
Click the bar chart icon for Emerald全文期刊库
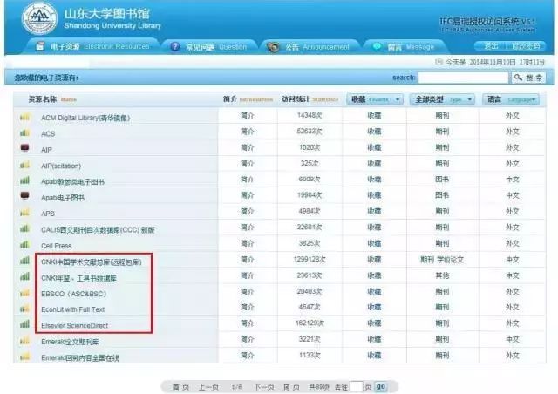pyautogui.click(x=25, y=340)
